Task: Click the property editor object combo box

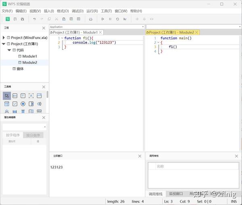Action: pyautogui.click(x=24, y=127)
